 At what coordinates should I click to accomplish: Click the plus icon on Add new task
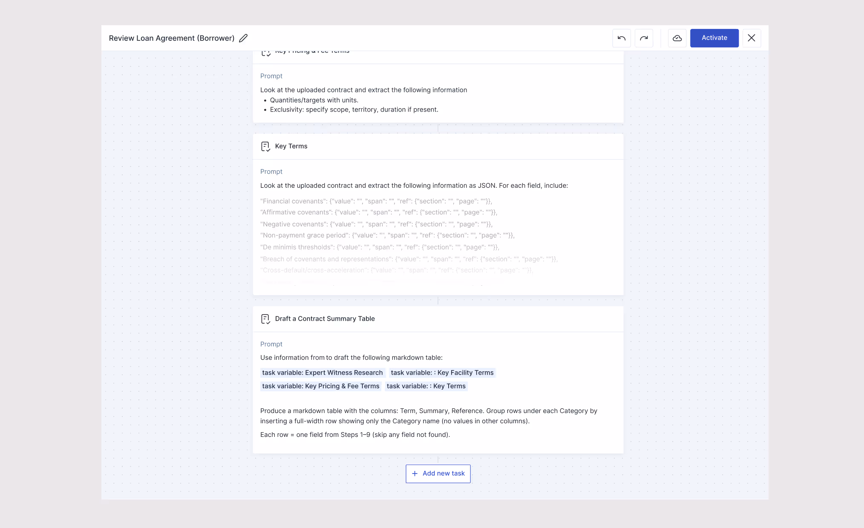point(414,473)
